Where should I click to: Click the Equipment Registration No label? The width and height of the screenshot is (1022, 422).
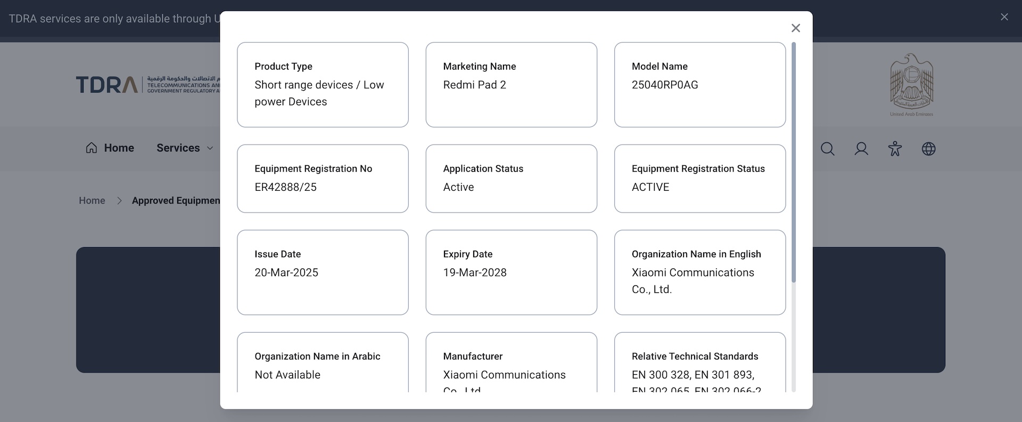pyautogui.click(x=313, y=168)
